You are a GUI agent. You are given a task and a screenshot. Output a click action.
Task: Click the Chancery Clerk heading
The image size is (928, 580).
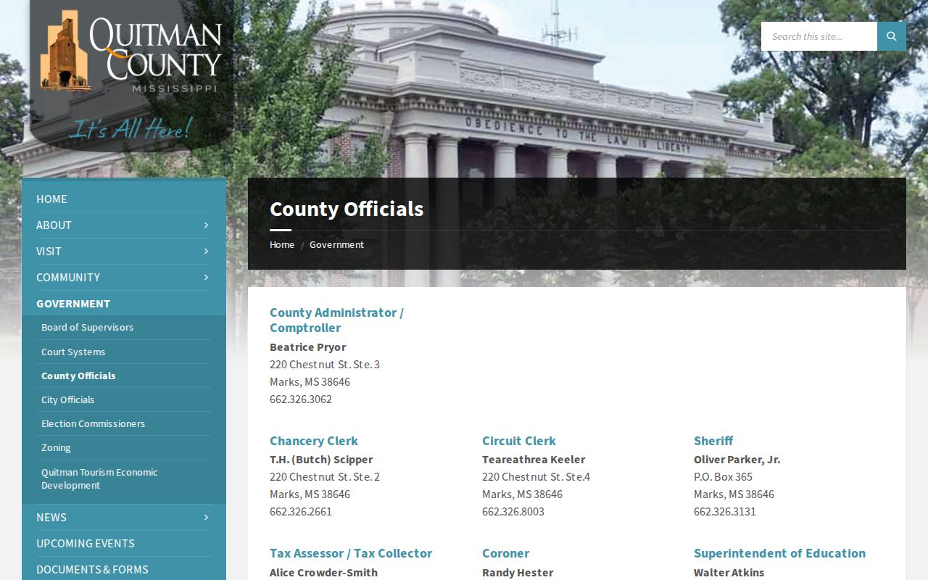(x=313, y=441)
